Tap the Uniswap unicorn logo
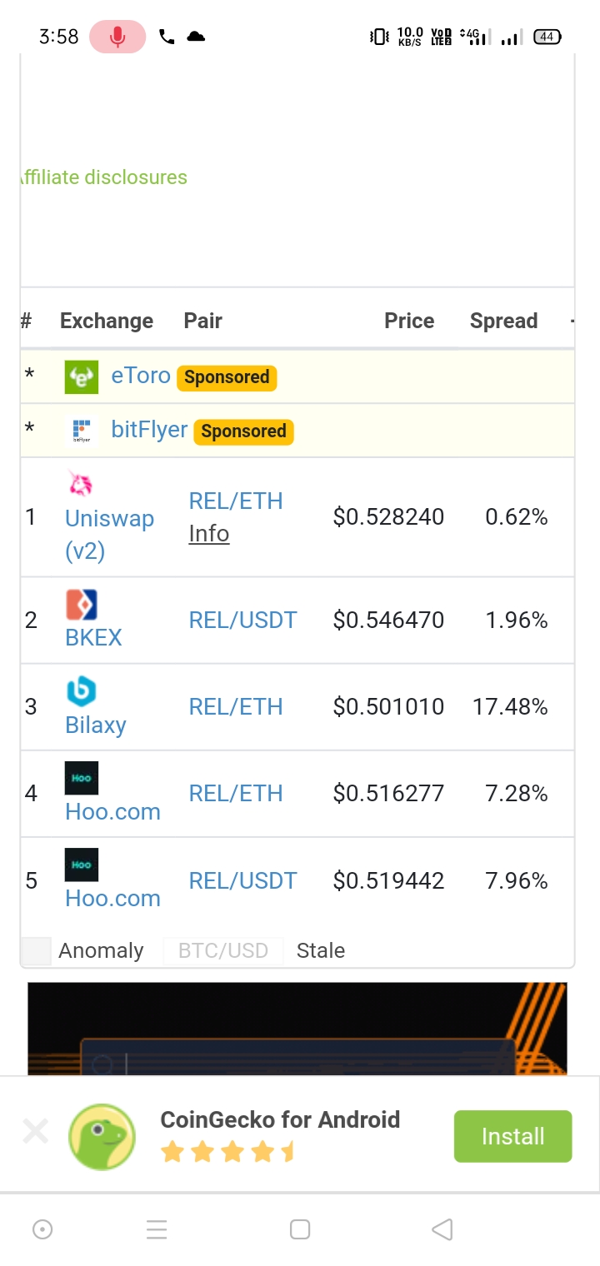This screenshot has width=600, height=1266. coord(80,484)
